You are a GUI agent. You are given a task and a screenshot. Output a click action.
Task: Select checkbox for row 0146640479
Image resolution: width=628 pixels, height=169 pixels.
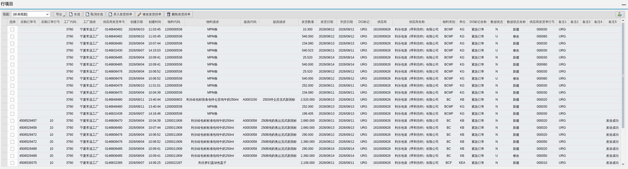click(12, 86)
